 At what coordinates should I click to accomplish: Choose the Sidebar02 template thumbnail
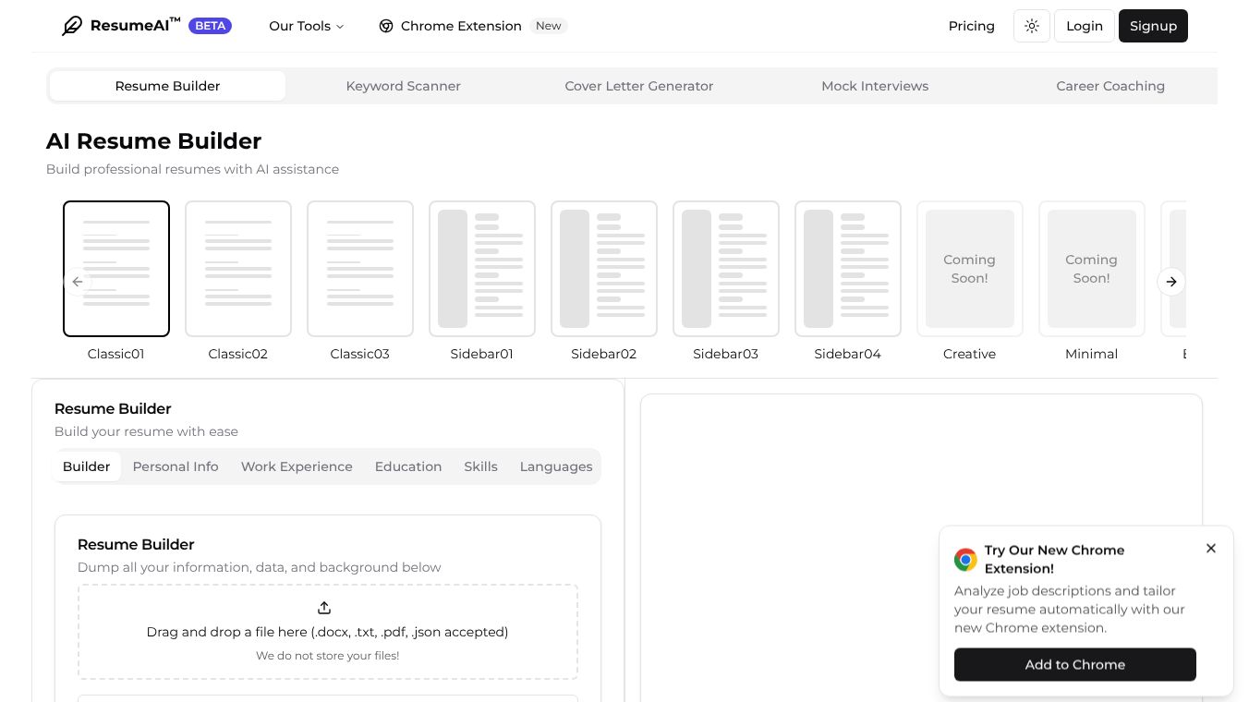pos(604,269)
